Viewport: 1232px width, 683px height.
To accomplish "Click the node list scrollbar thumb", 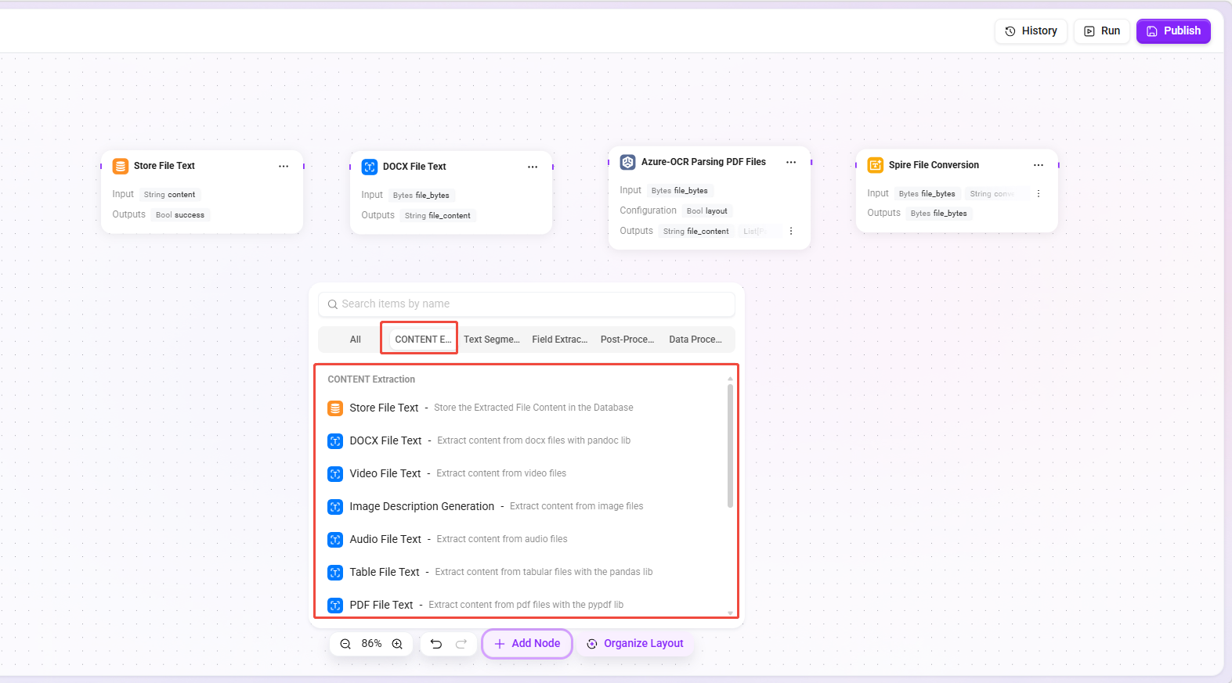I will click(x=731, y=446).
